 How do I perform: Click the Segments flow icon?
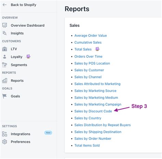pos(4,65)
